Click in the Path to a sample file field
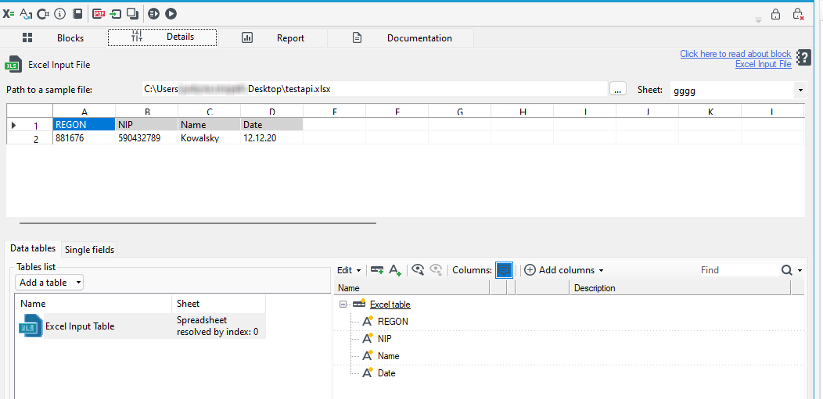 [374, 90]
